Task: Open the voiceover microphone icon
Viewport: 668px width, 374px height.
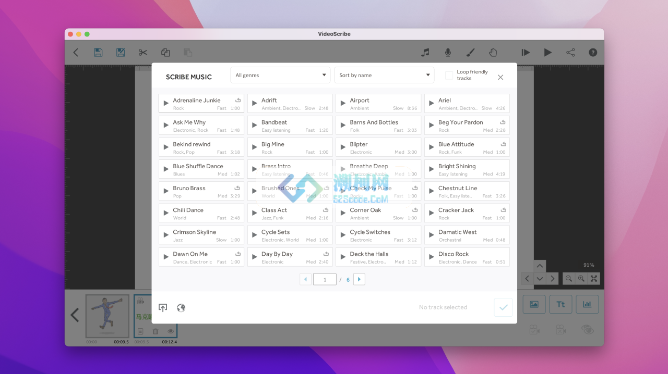Action: click(448, 52)
